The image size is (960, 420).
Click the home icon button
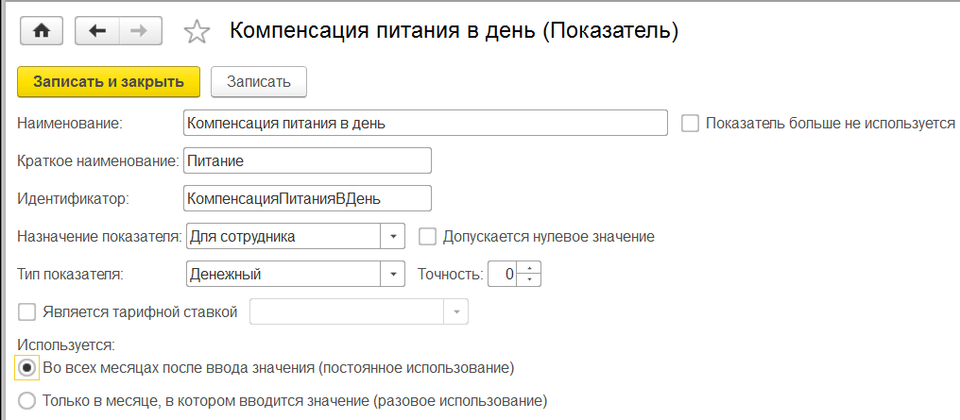point(41,31)
